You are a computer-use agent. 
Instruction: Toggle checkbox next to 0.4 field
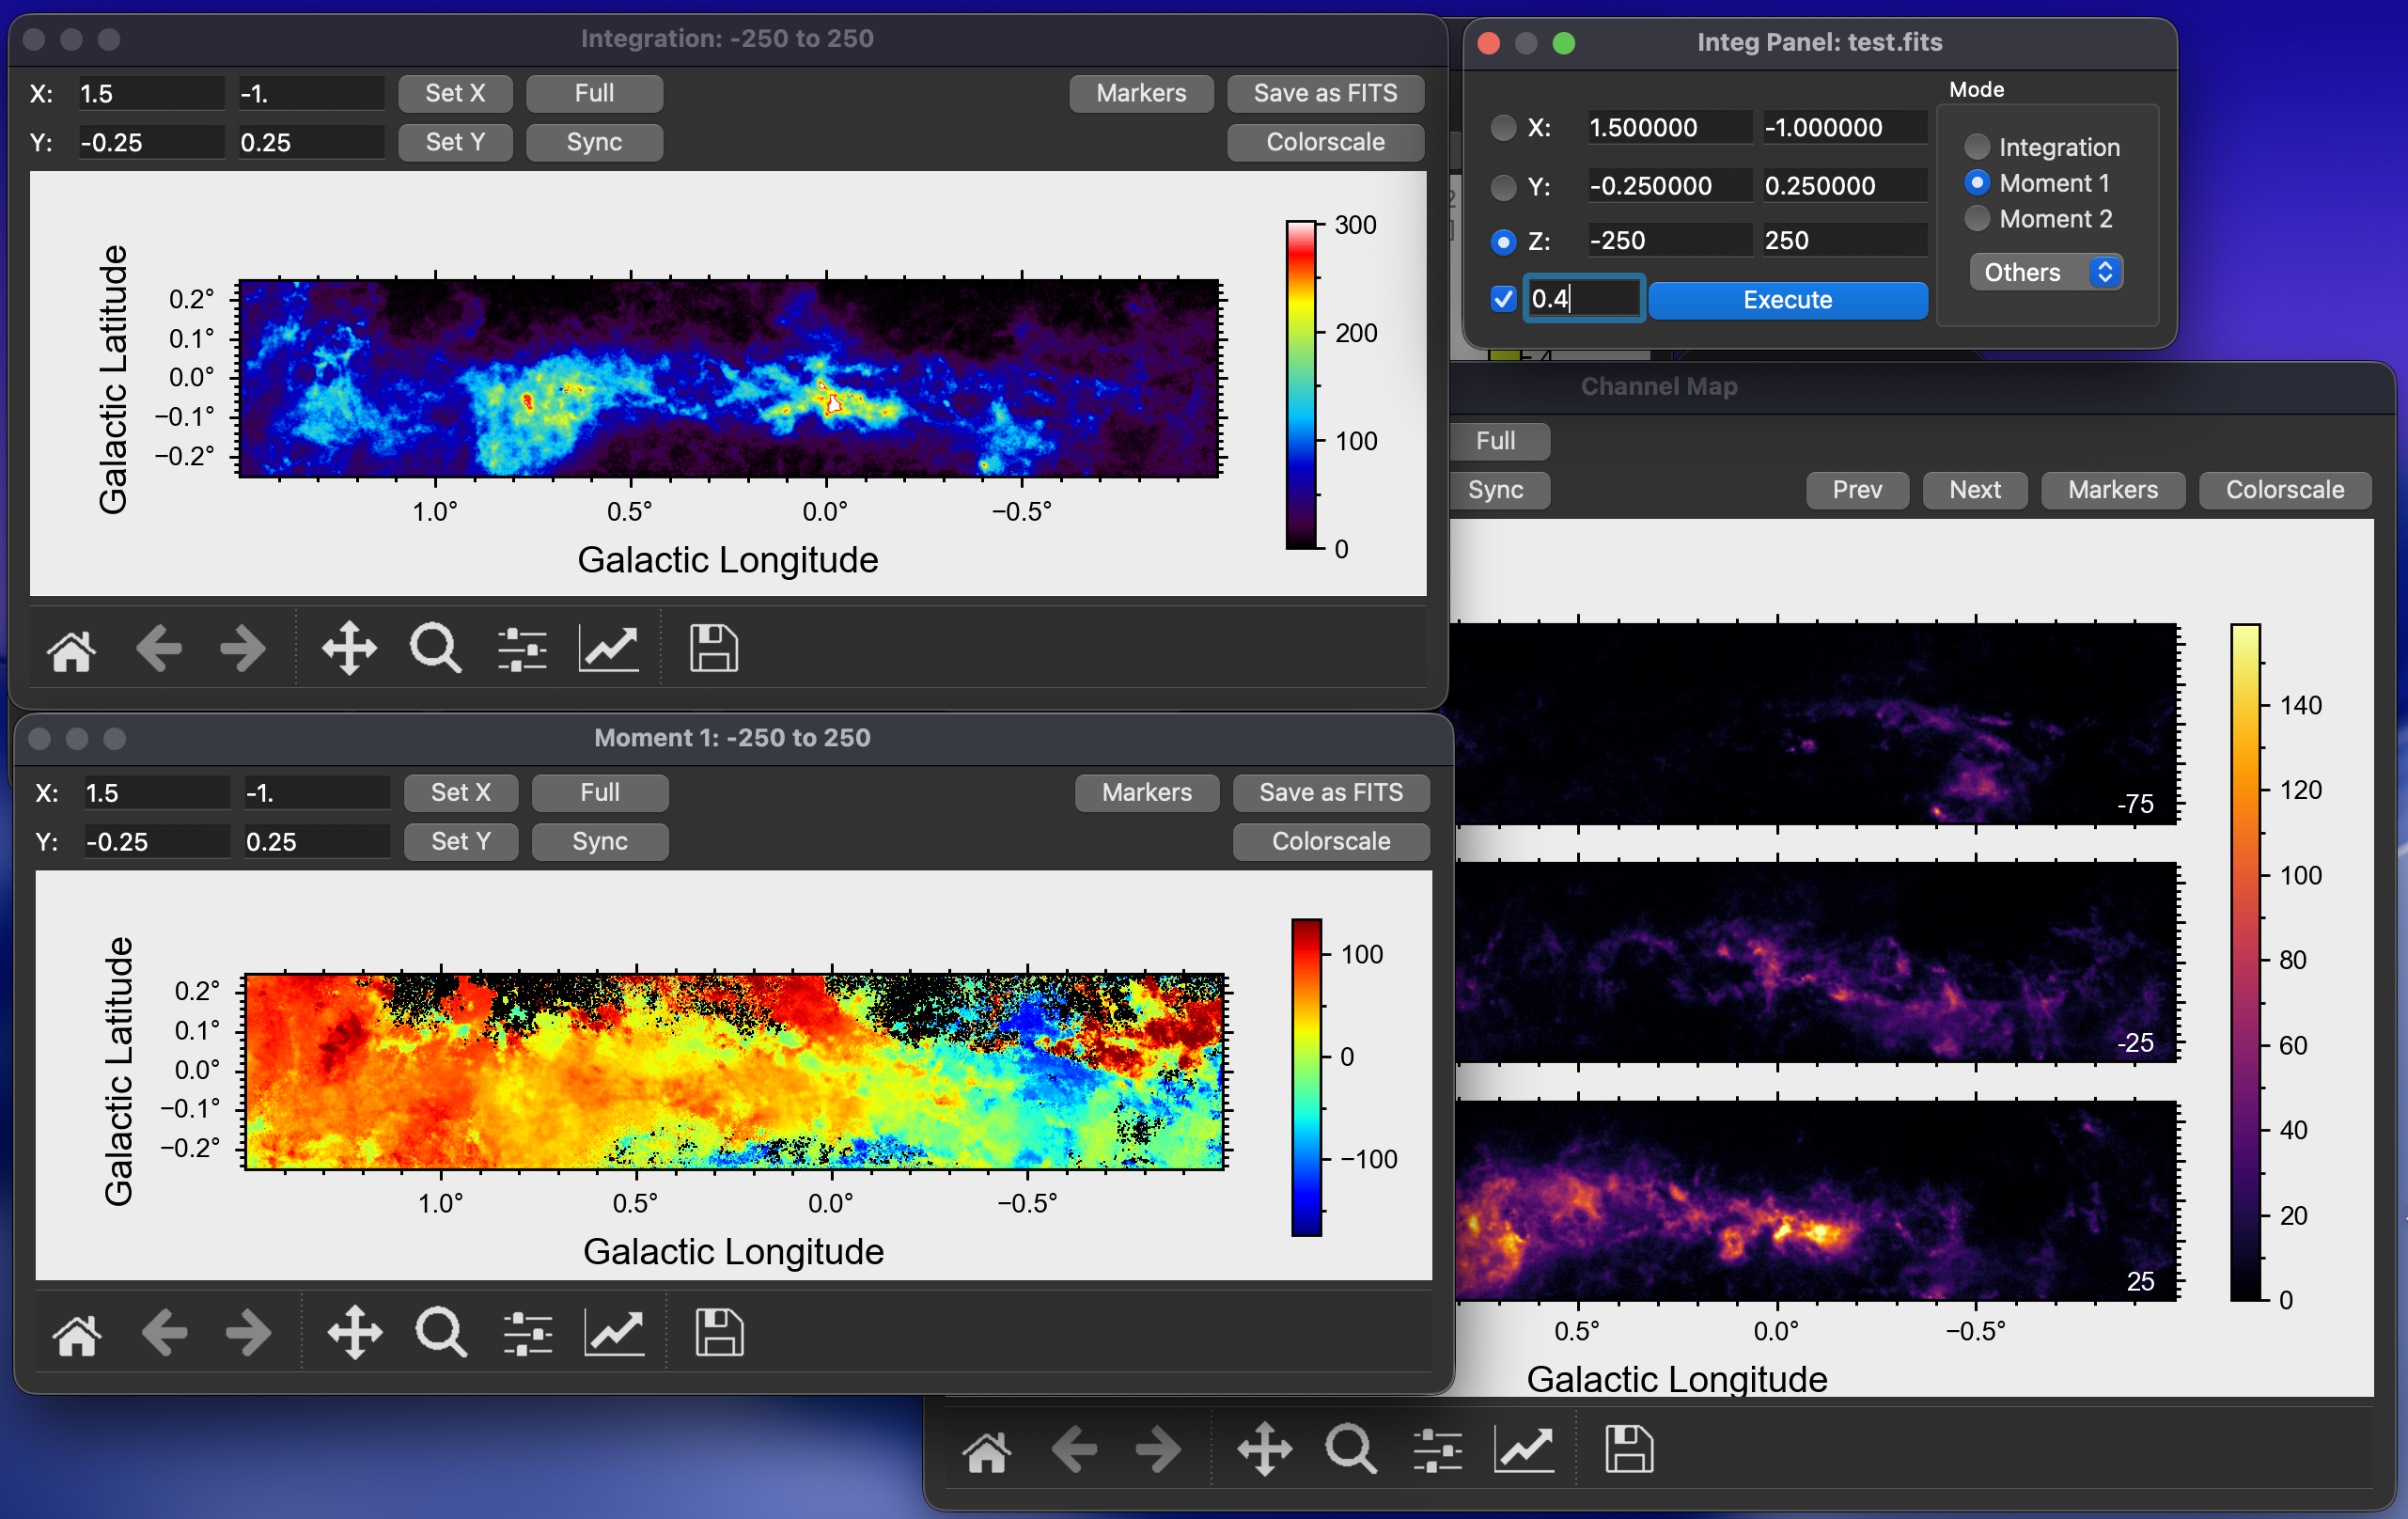(1502, 299)
